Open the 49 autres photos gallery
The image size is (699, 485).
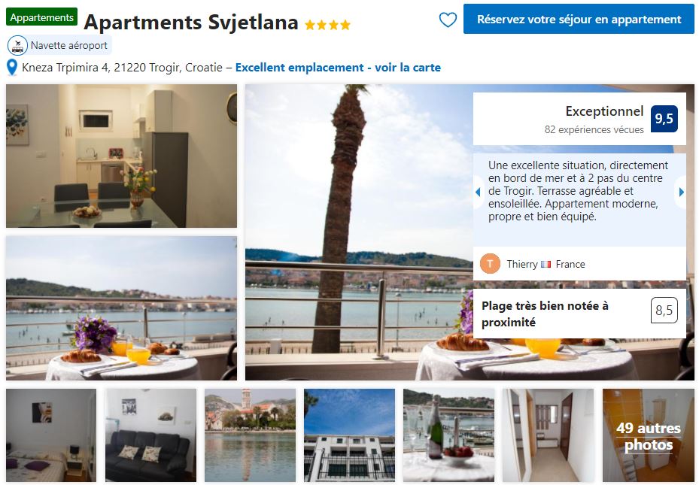648,435
